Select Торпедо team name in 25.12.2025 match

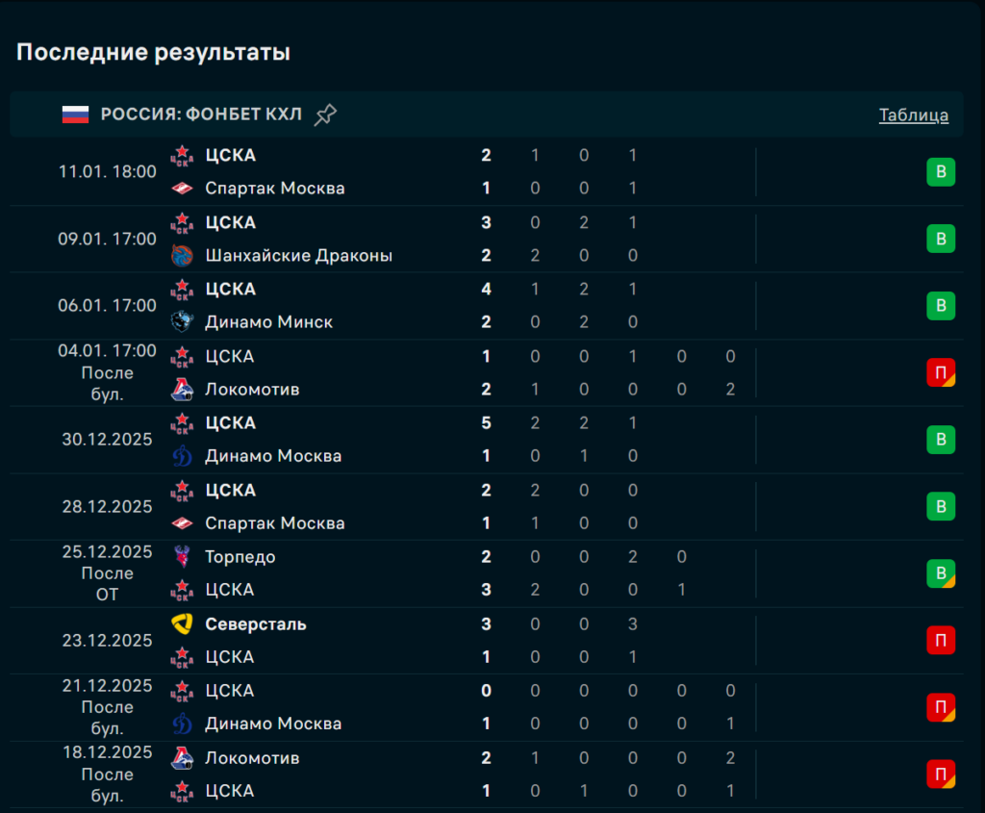coord(240,557)
